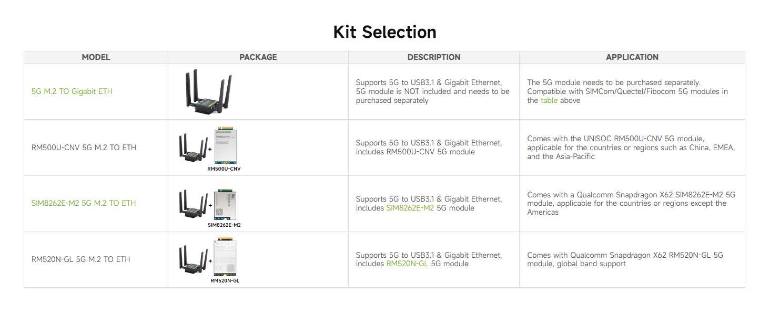This screenshot has width=770, height=315.
Task: Click the MODEL column header
Action: [x=96, y=57]
